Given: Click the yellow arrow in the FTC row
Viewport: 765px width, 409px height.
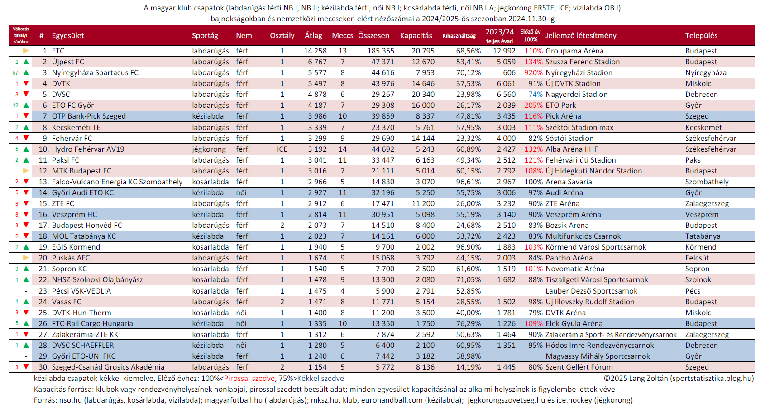Looking at the screenshot, I should [26, 51].
